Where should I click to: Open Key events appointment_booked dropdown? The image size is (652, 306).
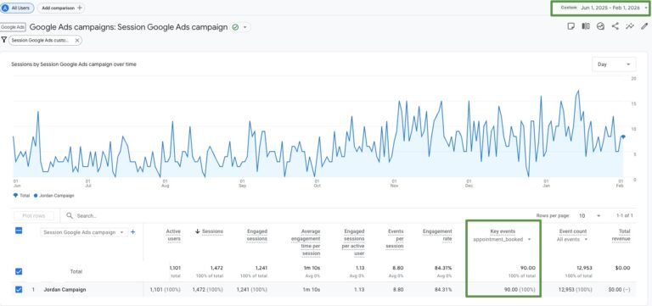click(503, 240)
